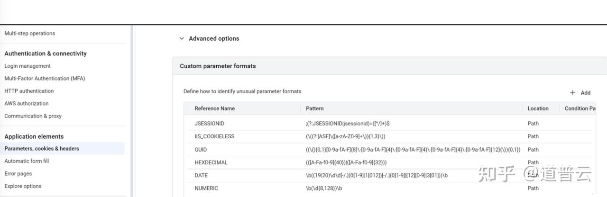Select the NUMERIC format row
607x197 pixels.
[206, 188]
